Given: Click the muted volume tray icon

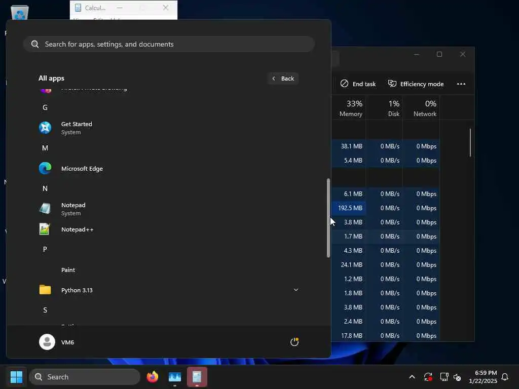Looking at the screenshot, I should pyautogui.click(x=457, y=377).
